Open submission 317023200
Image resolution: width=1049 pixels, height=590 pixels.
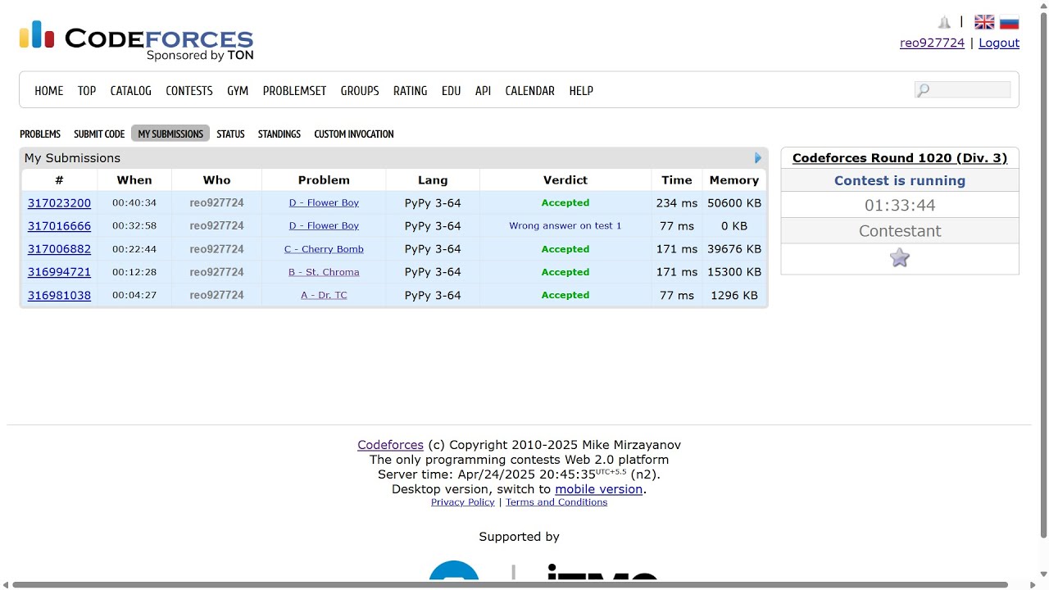click(x=59, y=203)
